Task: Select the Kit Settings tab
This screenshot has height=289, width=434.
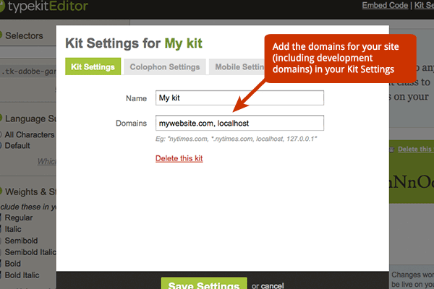Action: point(93,67)
